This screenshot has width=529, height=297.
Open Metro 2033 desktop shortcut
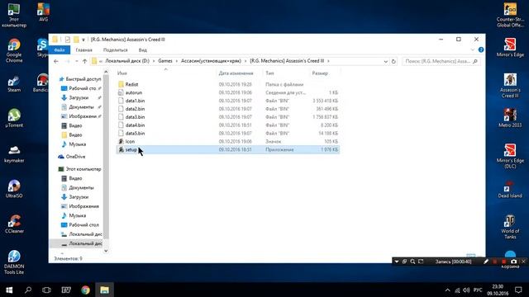coord(510,118)
